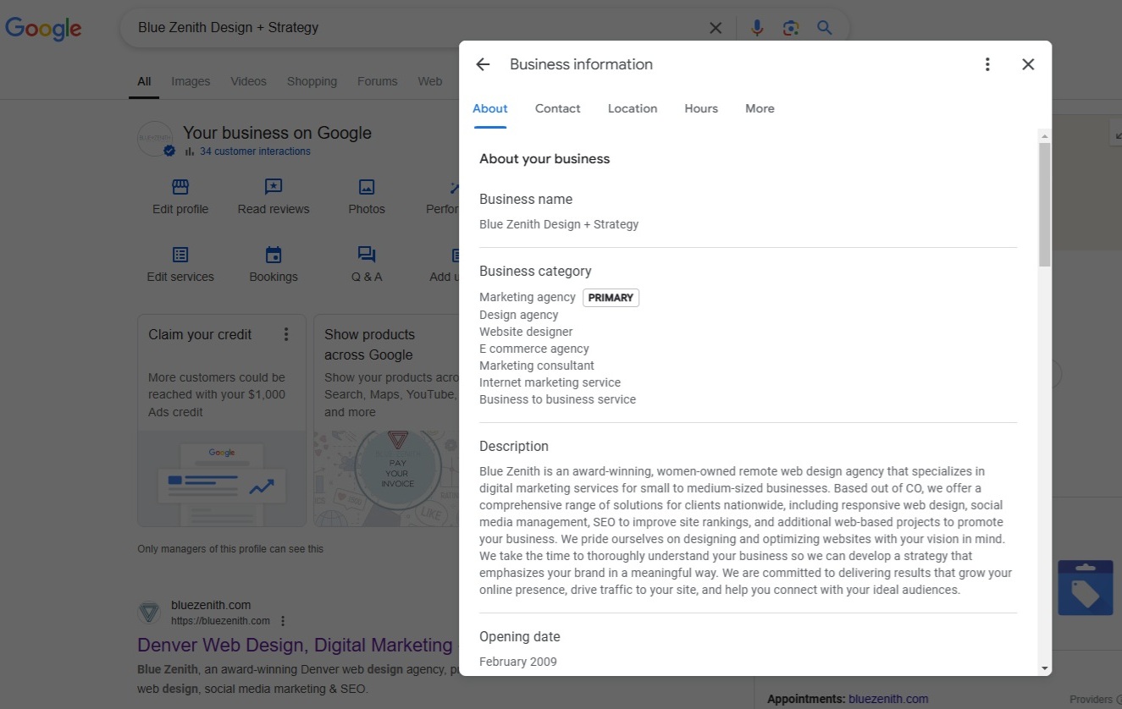Go to Google home via logo
This screenshot has height=709, width=1122.
(43, 28)
